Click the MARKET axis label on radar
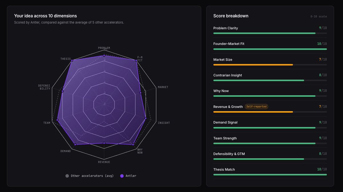 (x=163, y=87)
